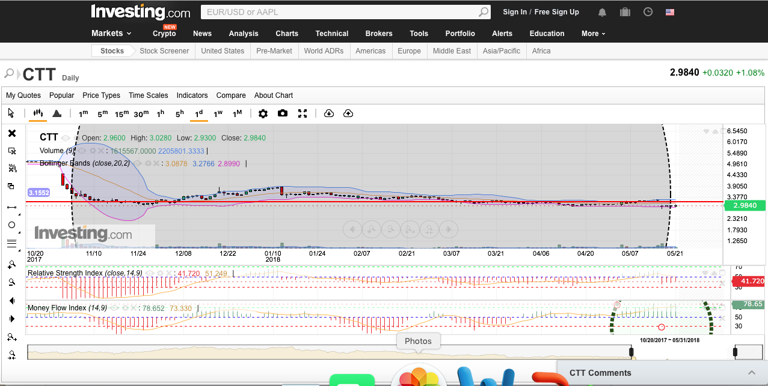Switch to area chart type icon

tap(57, 113)
